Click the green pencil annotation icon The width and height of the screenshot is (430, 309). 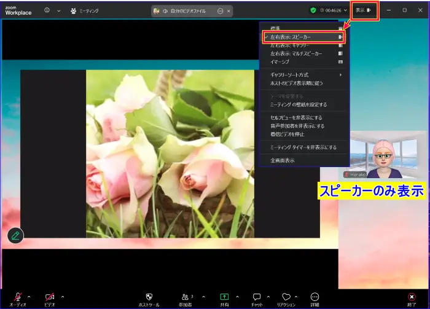click(x=15, y=235)
